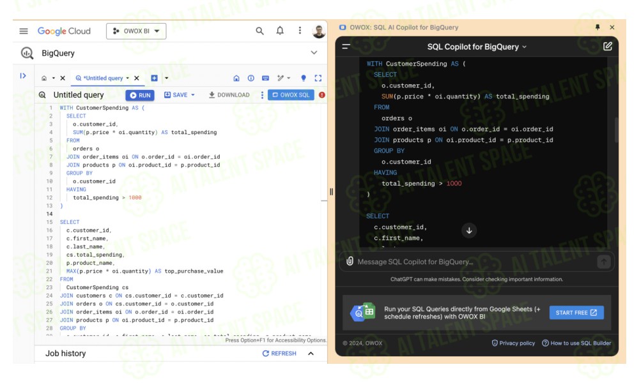Attach a file with the paperclip icon

pos(350,261)
